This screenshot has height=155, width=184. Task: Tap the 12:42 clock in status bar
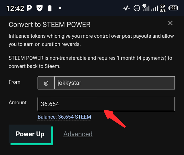[x=15, y=8]
